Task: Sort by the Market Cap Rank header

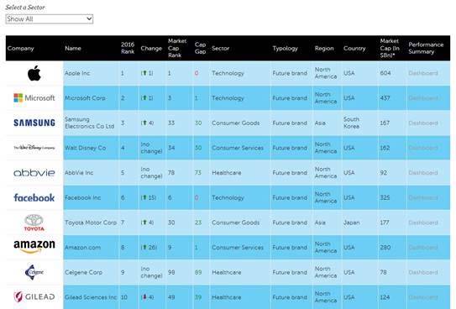Action: click(177, 48)
